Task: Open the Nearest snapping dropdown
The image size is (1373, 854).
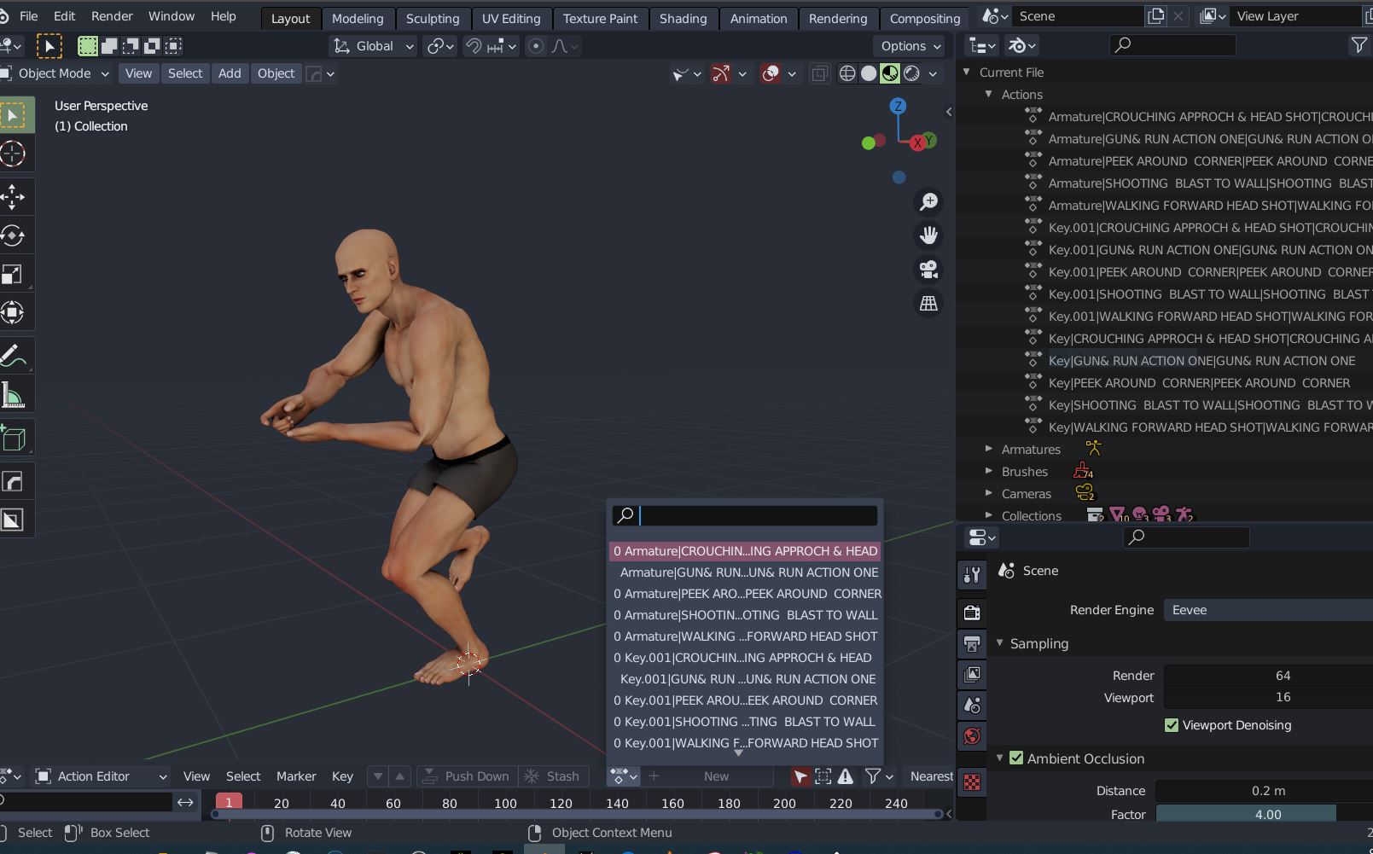Action: [x=929, y=776]
